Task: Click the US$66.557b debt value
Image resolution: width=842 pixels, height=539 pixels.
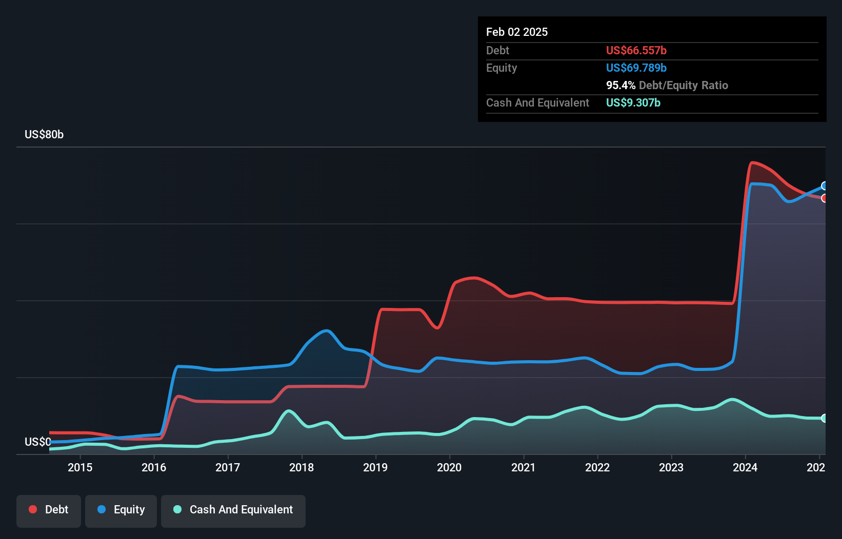Action: point(636,50)
